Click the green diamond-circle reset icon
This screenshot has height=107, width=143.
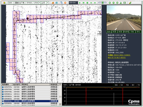click(x=117, y=3)
